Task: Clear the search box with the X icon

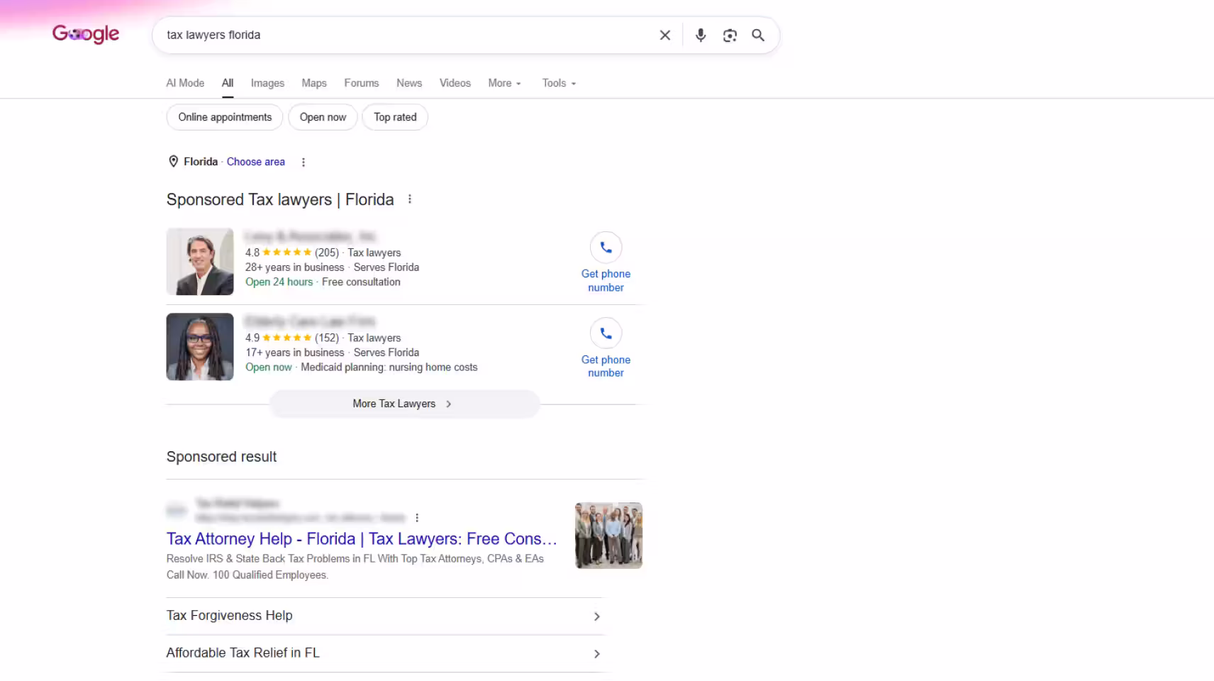Action: pyautogui.click(x=665, y=35)
